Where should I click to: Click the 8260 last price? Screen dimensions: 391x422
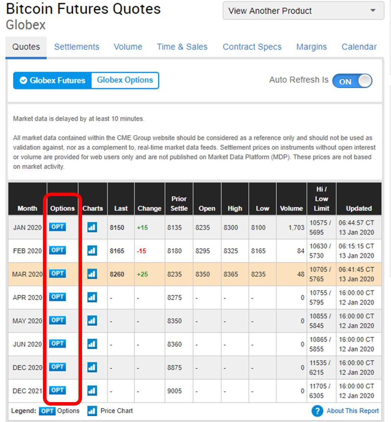[117, 274]
